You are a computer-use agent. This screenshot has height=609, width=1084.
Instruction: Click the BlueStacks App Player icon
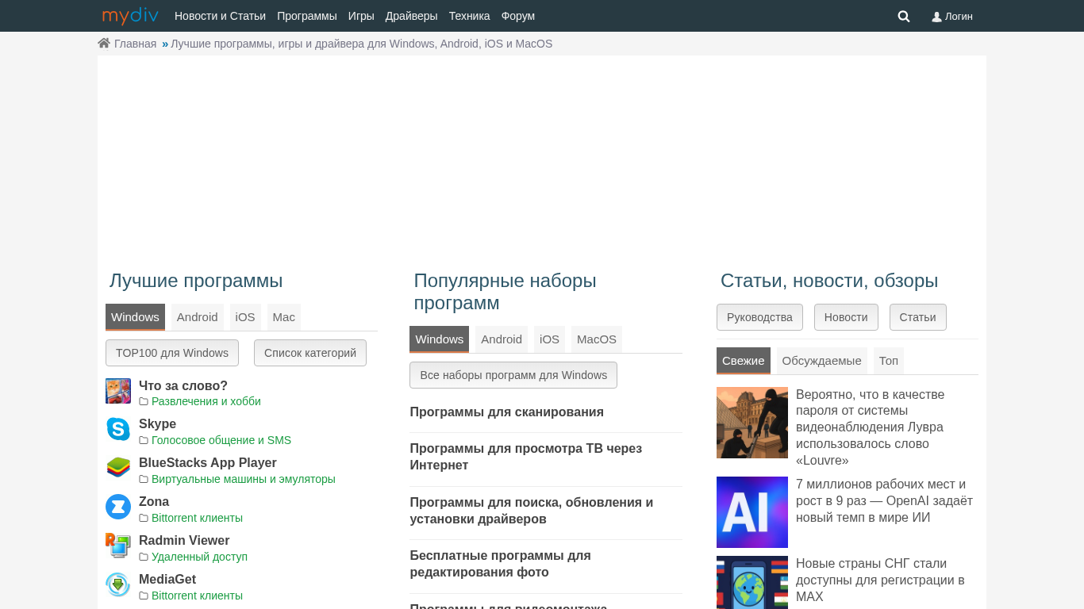pos(118,469)
